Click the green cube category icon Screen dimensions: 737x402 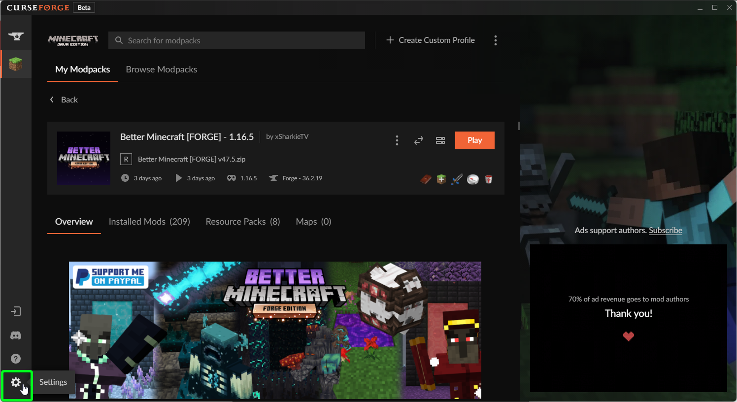tap(441, 179)
